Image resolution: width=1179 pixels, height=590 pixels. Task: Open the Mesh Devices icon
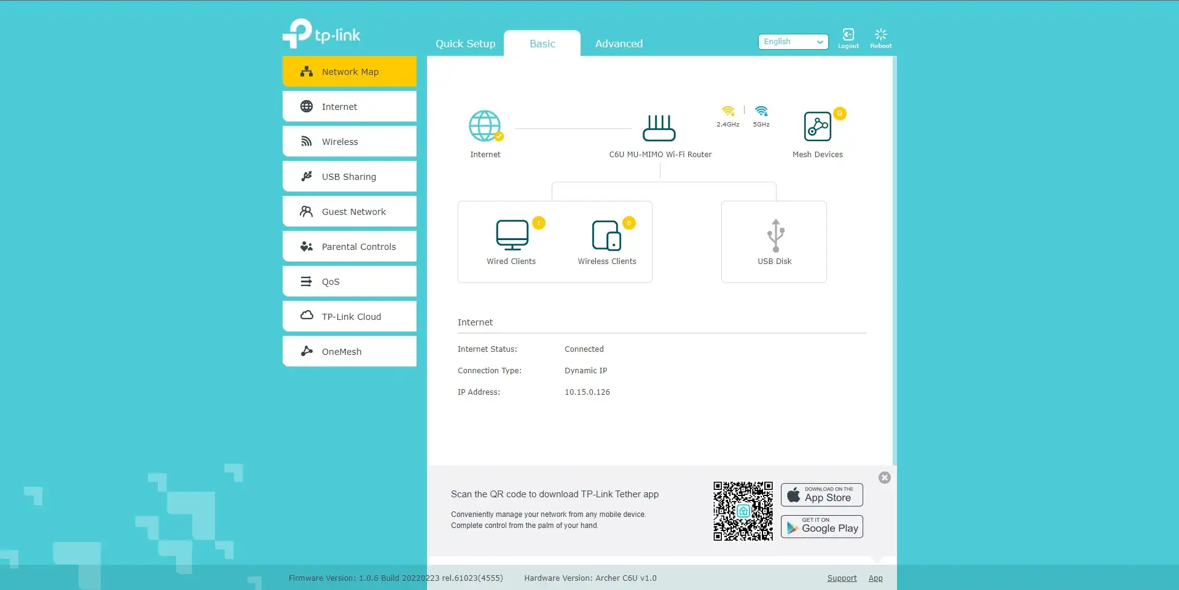817,126
